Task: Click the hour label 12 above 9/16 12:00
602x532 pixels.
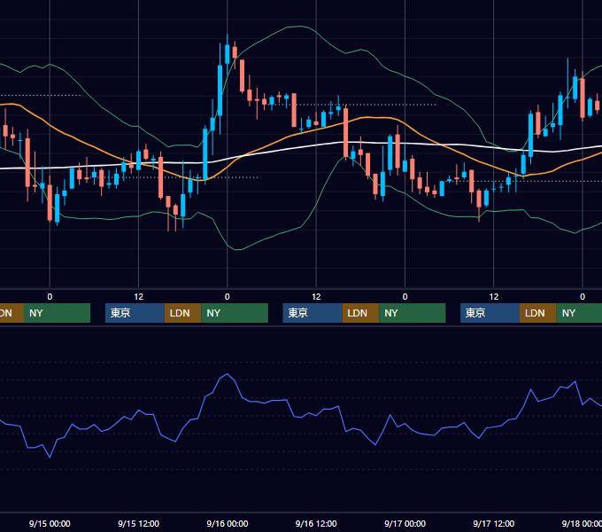Action: [x=316, y=297]
